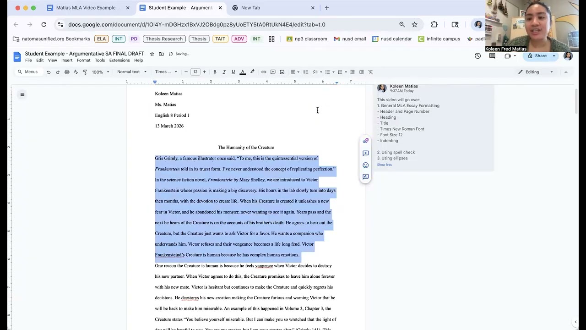Open the text alignment dropdown

pos(295,72)
